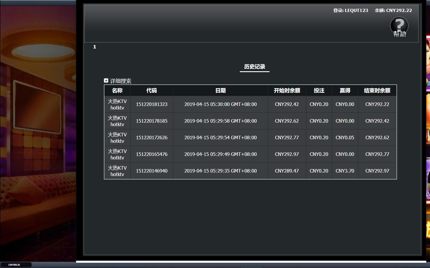Select record code 151220146940

click(152, 171)
